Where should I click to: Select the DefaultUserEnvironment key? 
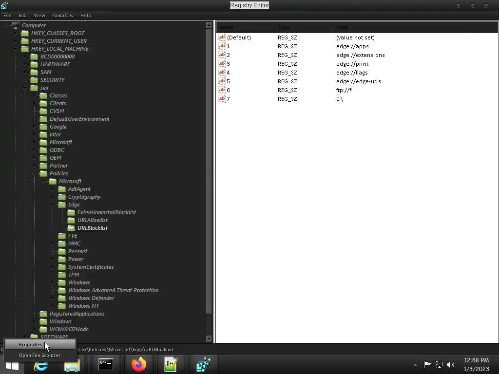click(79, 119)
